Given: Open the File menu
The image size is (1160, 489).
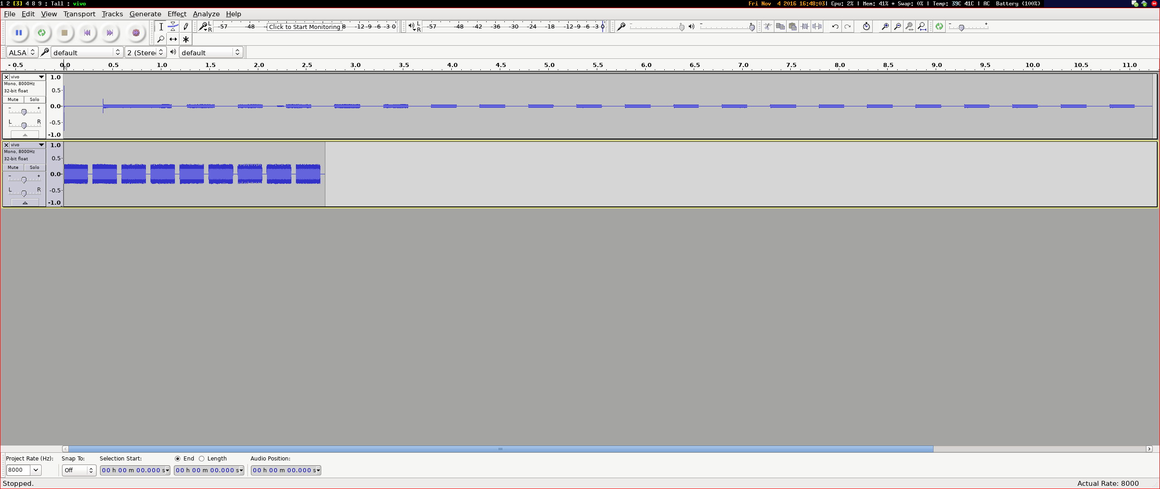Looking at the screenshot, I should (x=10, y=14).
